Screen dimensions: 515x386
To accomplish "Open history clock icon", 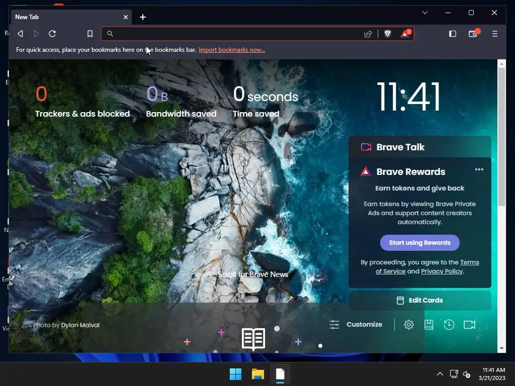I will pyautogui.click(x=449, y=325).
